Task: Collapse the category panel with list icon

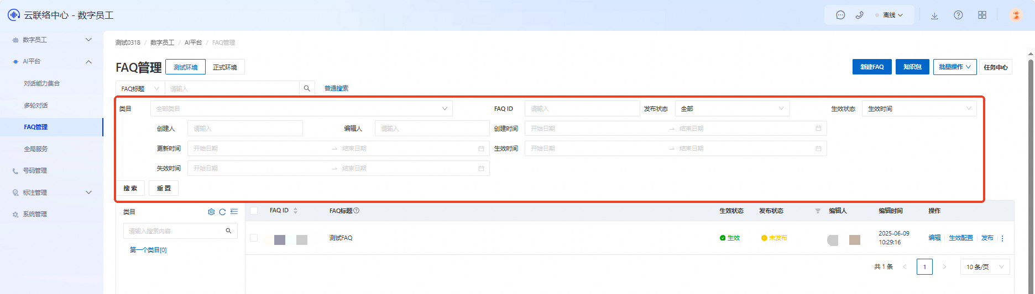Action: pyautogui.click(x=234, y=212)
